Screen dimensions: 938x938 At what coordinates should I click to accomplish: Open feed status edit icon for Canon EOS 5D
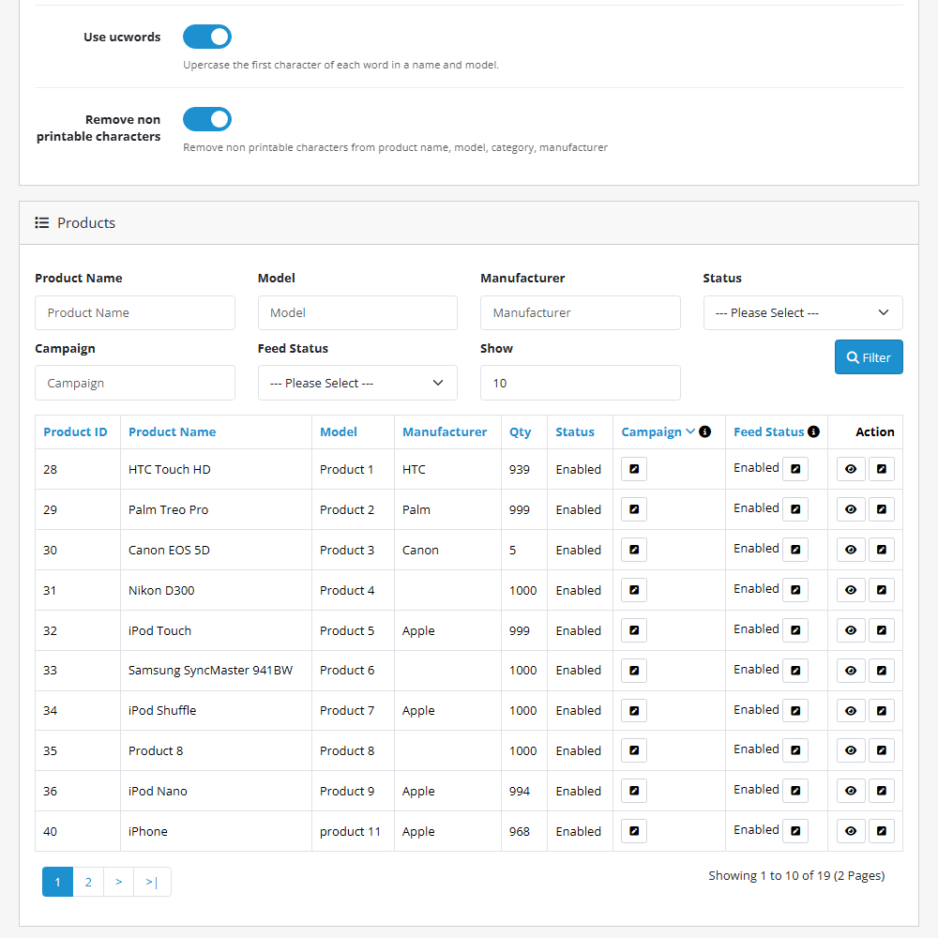click(x=794, y=549)
